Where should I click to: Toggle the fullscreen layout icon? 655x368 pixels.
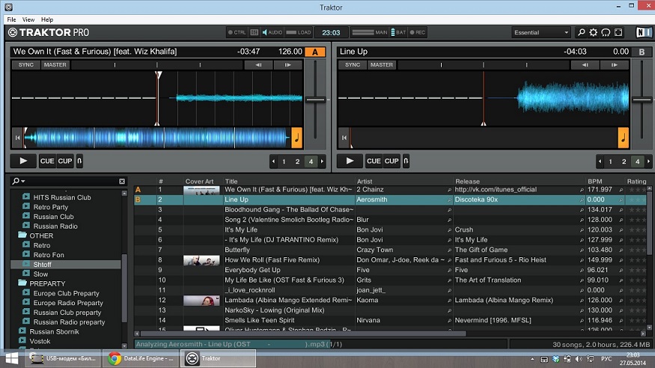coord(618,32)
